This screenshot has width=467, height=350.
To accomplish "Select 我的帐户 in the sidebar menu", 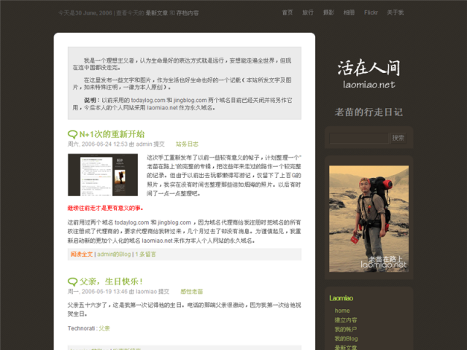I will tap(346, 330).
